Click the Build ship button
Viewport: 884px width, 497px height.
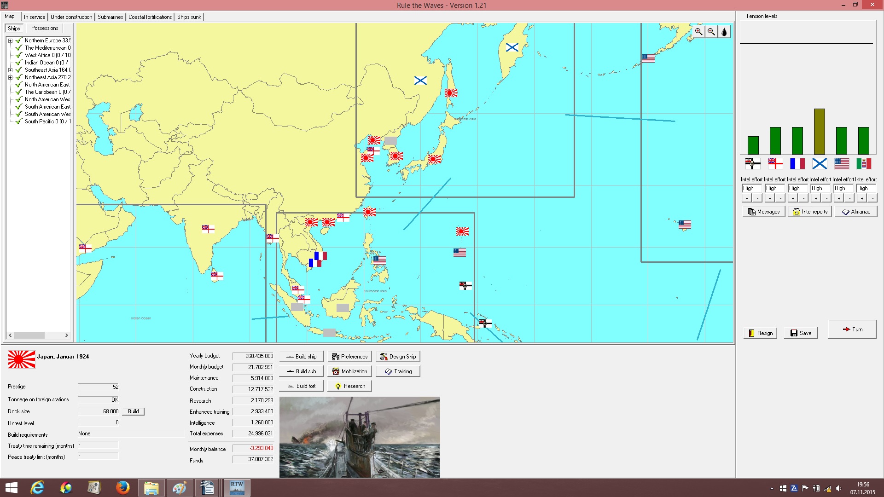pos(301,357)
